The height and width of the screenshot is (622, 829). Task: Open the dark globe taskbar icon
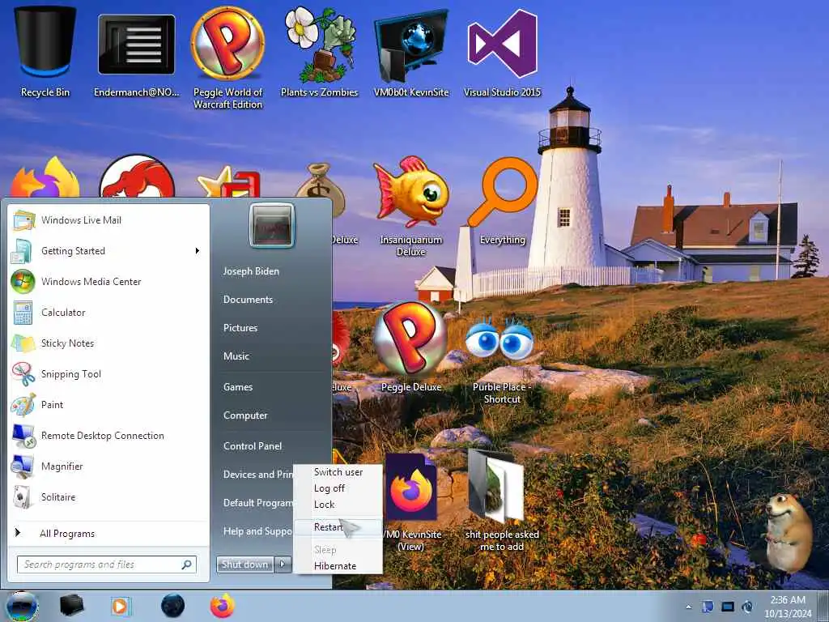coord(172,606)
